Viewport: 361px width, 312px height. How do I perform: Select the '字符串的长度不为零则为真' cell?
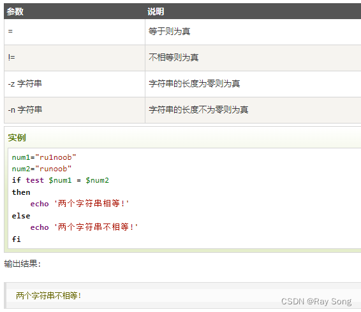point(253,110)
